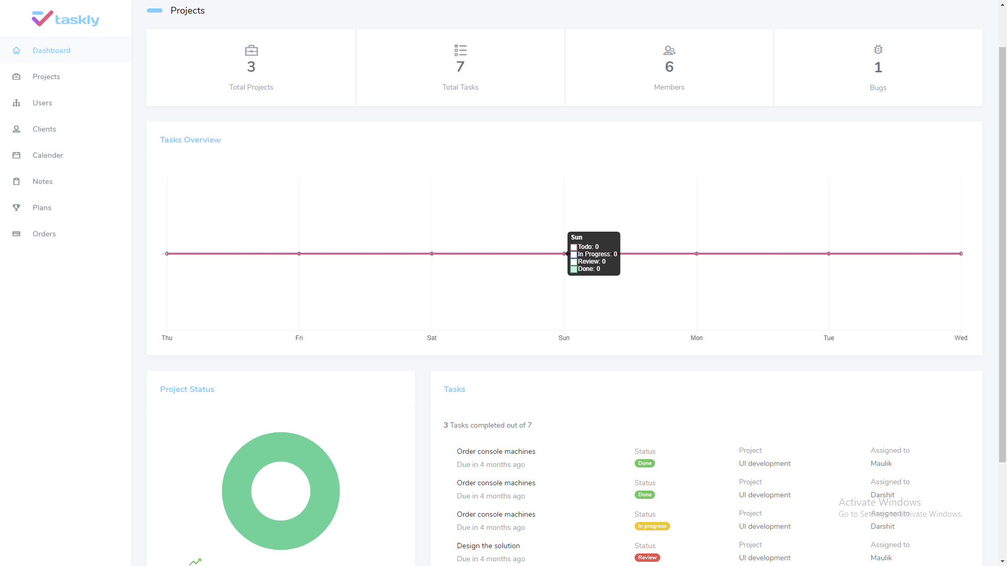Click the Review status badge
Screen dimensions: 1007x566
tap(647, 558)
